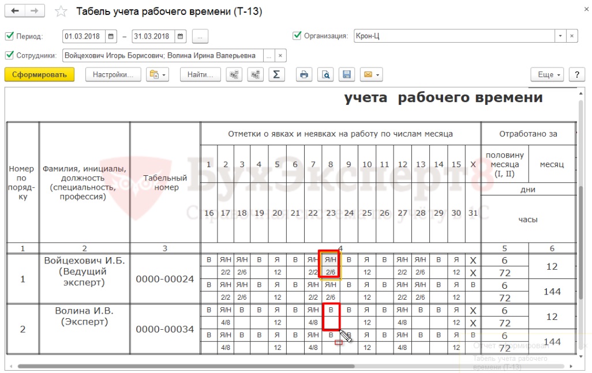The image size is (592, 373).
Task: Click the Найти... button
Action: (x=200, y=74)
